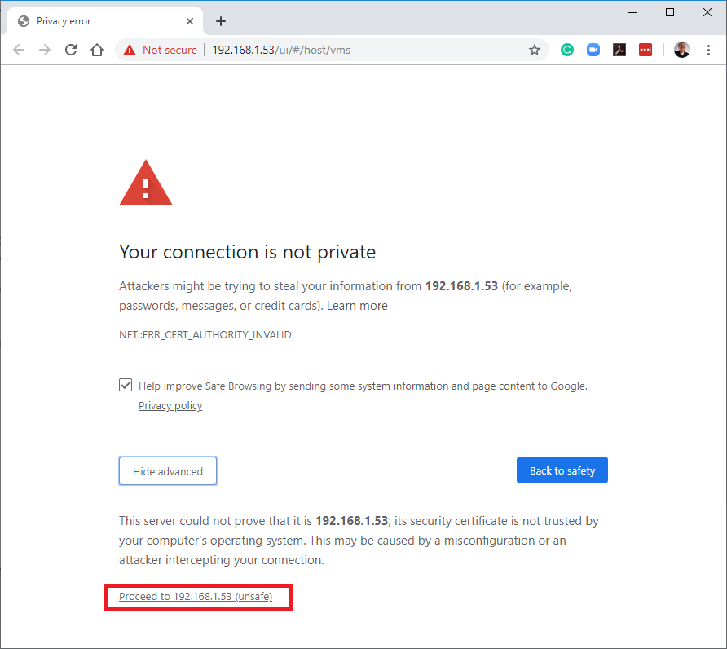Bookmark this page with the star icon
727x649 pixels.
coord(535,50)
